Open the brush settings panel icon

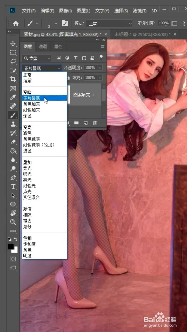point(65,23)
